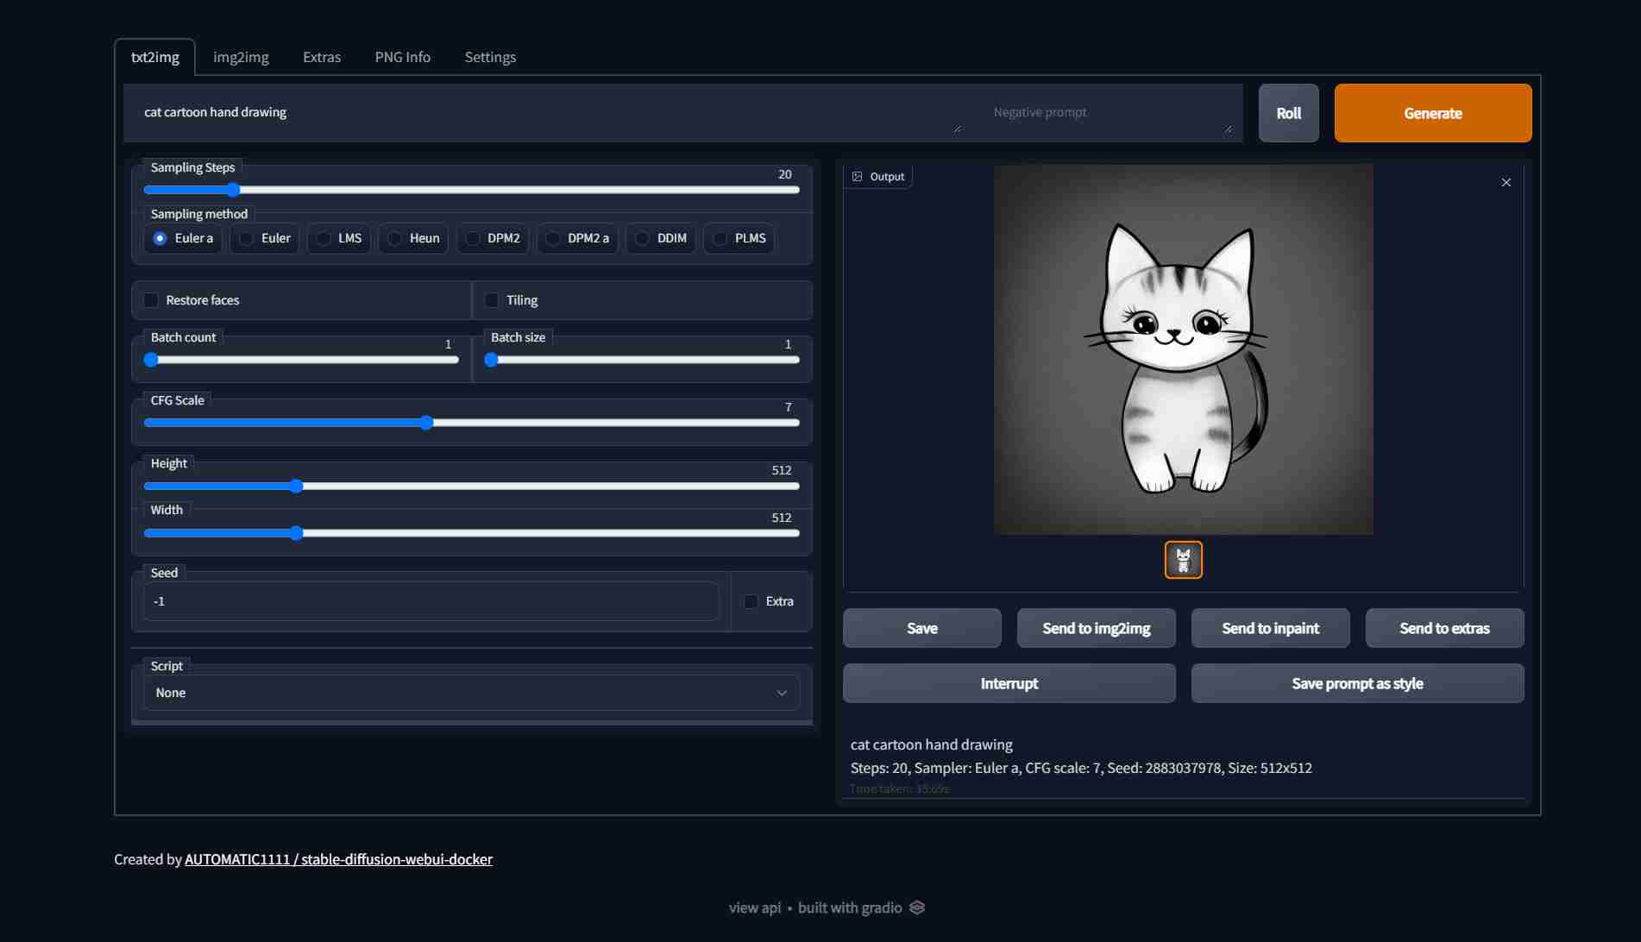Click the Roll button
Screen dimensions: 1641x942
[1288, 113]
